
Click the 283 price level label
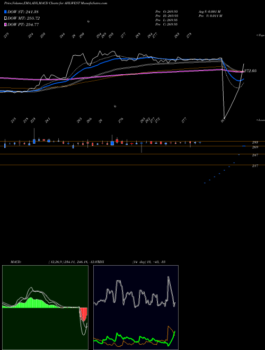click(255, 142)
